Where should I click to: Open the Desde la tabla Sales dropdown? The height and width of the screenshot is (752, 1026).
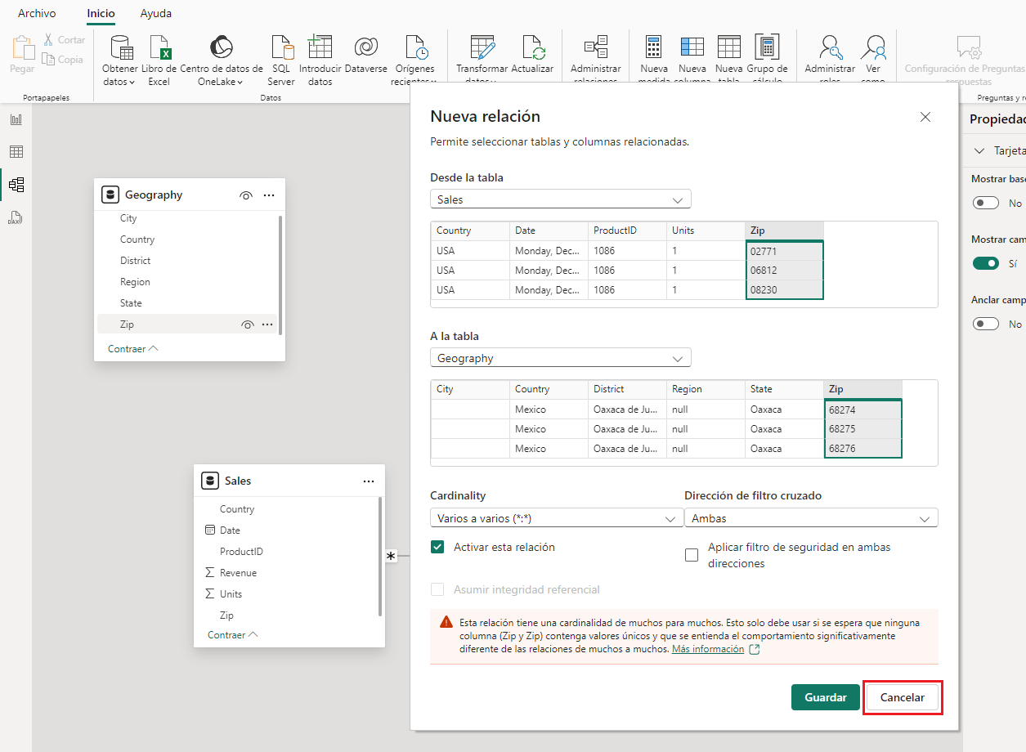560,199
